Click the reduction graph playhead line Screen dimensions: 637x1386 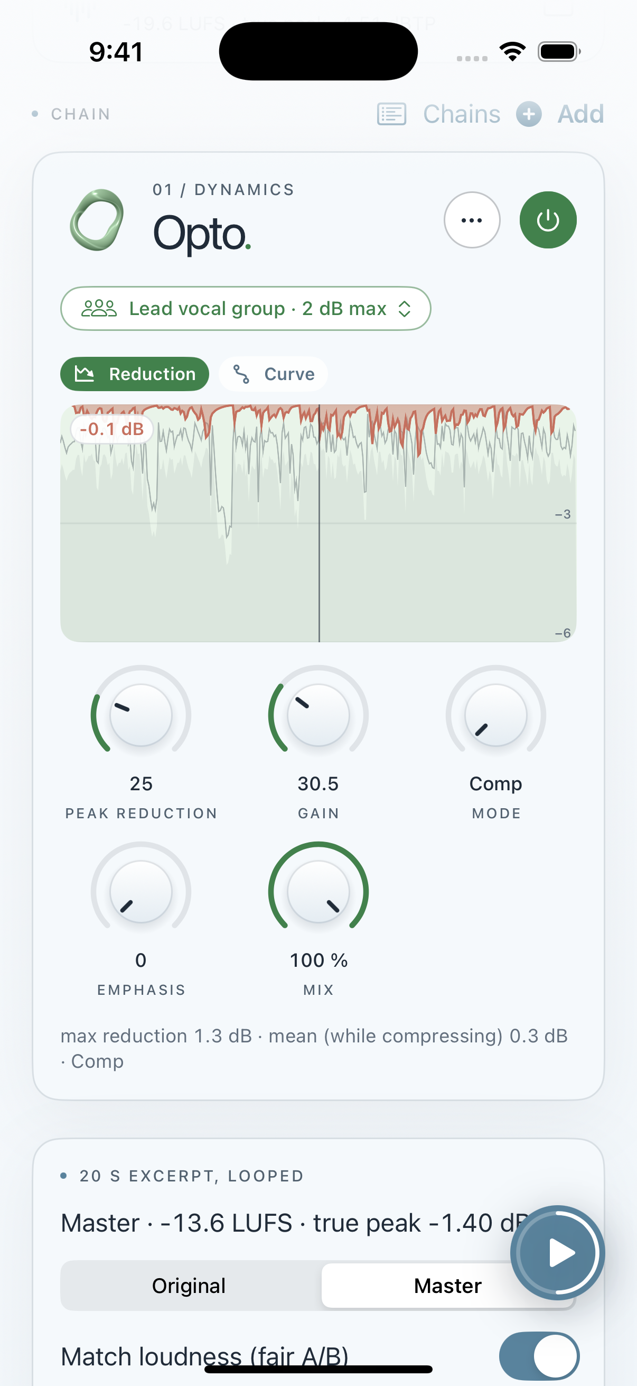pos(320,523)
